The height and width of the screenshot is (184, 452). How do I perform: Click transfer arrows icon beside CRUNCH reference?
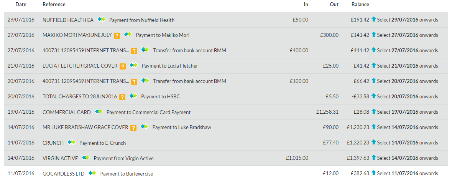(x=71, y=143)
